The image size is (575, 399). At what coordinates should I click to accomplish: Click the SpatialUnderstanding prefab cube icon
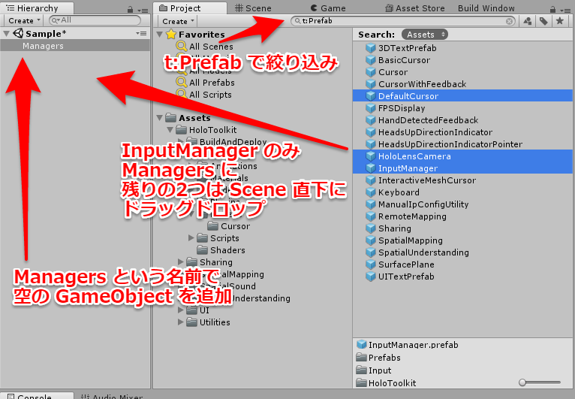(371, 252)
